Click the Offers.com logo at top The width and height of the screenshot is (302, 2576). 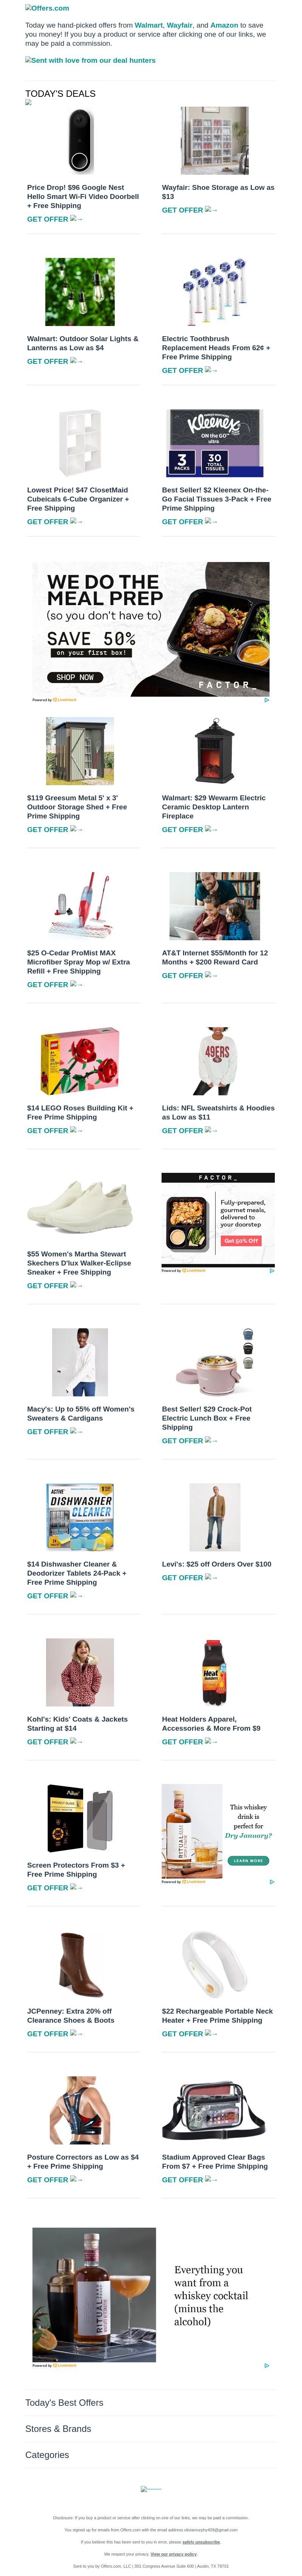(47, 8)
